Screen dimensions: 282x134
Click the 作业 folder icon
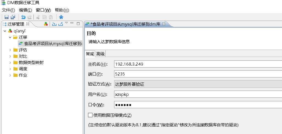(x=15, y=75)
